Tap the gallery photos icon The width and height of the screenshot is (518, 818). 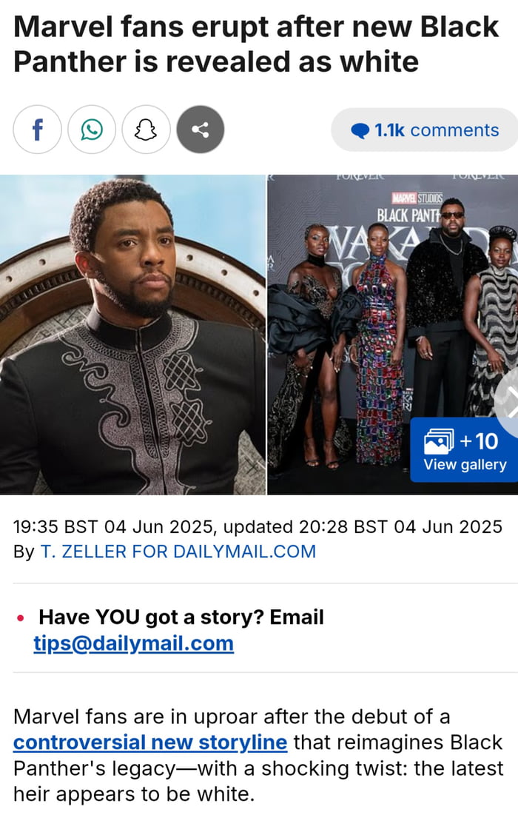tap(439, 441)
